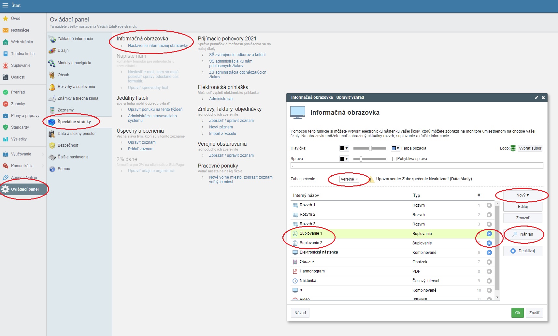Toggle the active status of Suplovanie 1
Viewport: 558px width, 336px height.
489,234
